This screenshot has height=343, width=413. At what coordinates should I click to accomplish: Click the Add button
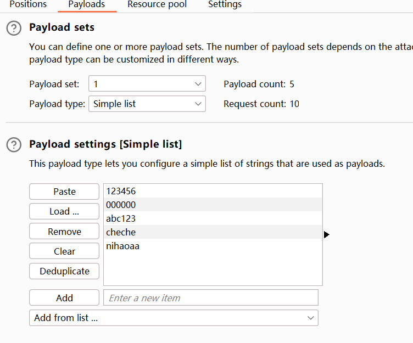pos(64,297)
